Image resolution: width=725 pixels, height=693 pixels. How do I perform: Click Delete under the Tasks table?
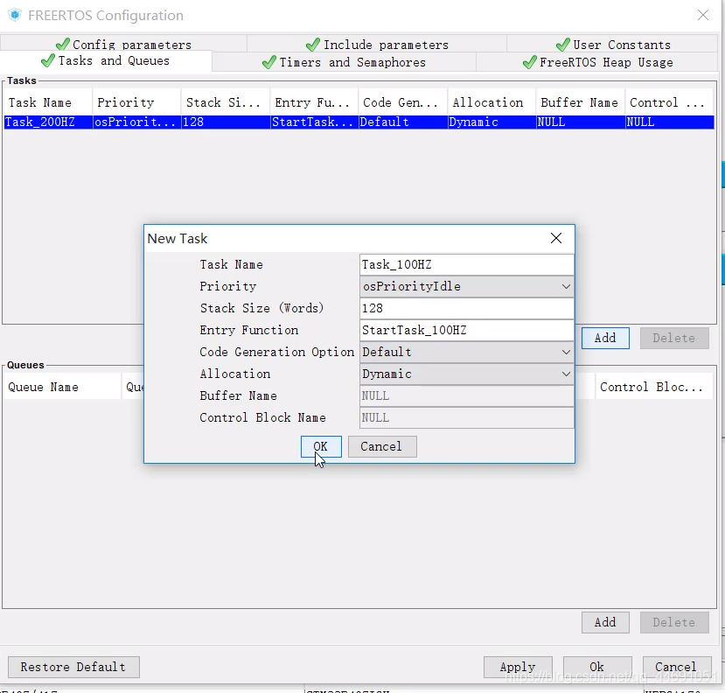click(x=674, y=338)
